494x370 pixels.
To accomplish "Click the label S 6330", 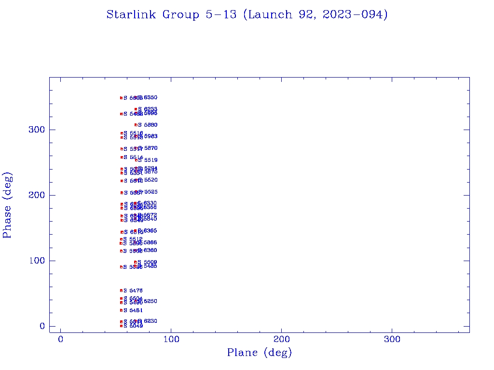I will pyautogui.click(x=147, y=203).
